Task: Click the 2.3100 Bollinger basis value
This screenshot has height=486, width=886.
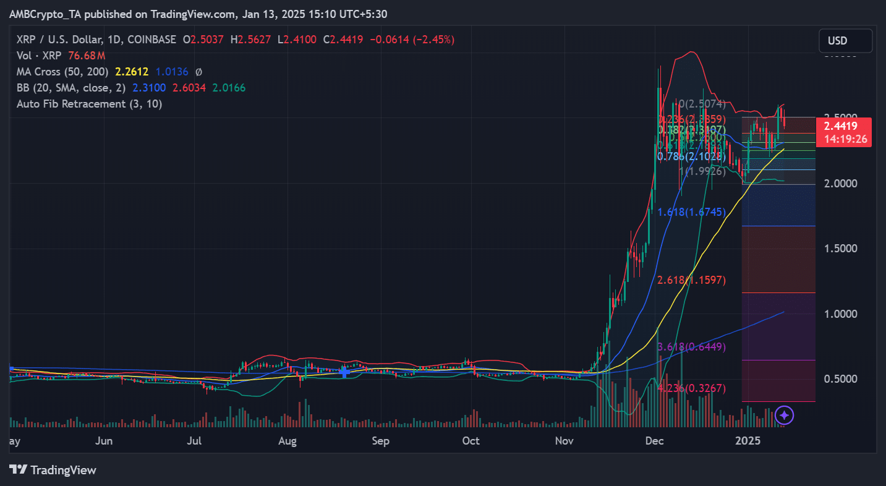Action: tap(150, 88)
